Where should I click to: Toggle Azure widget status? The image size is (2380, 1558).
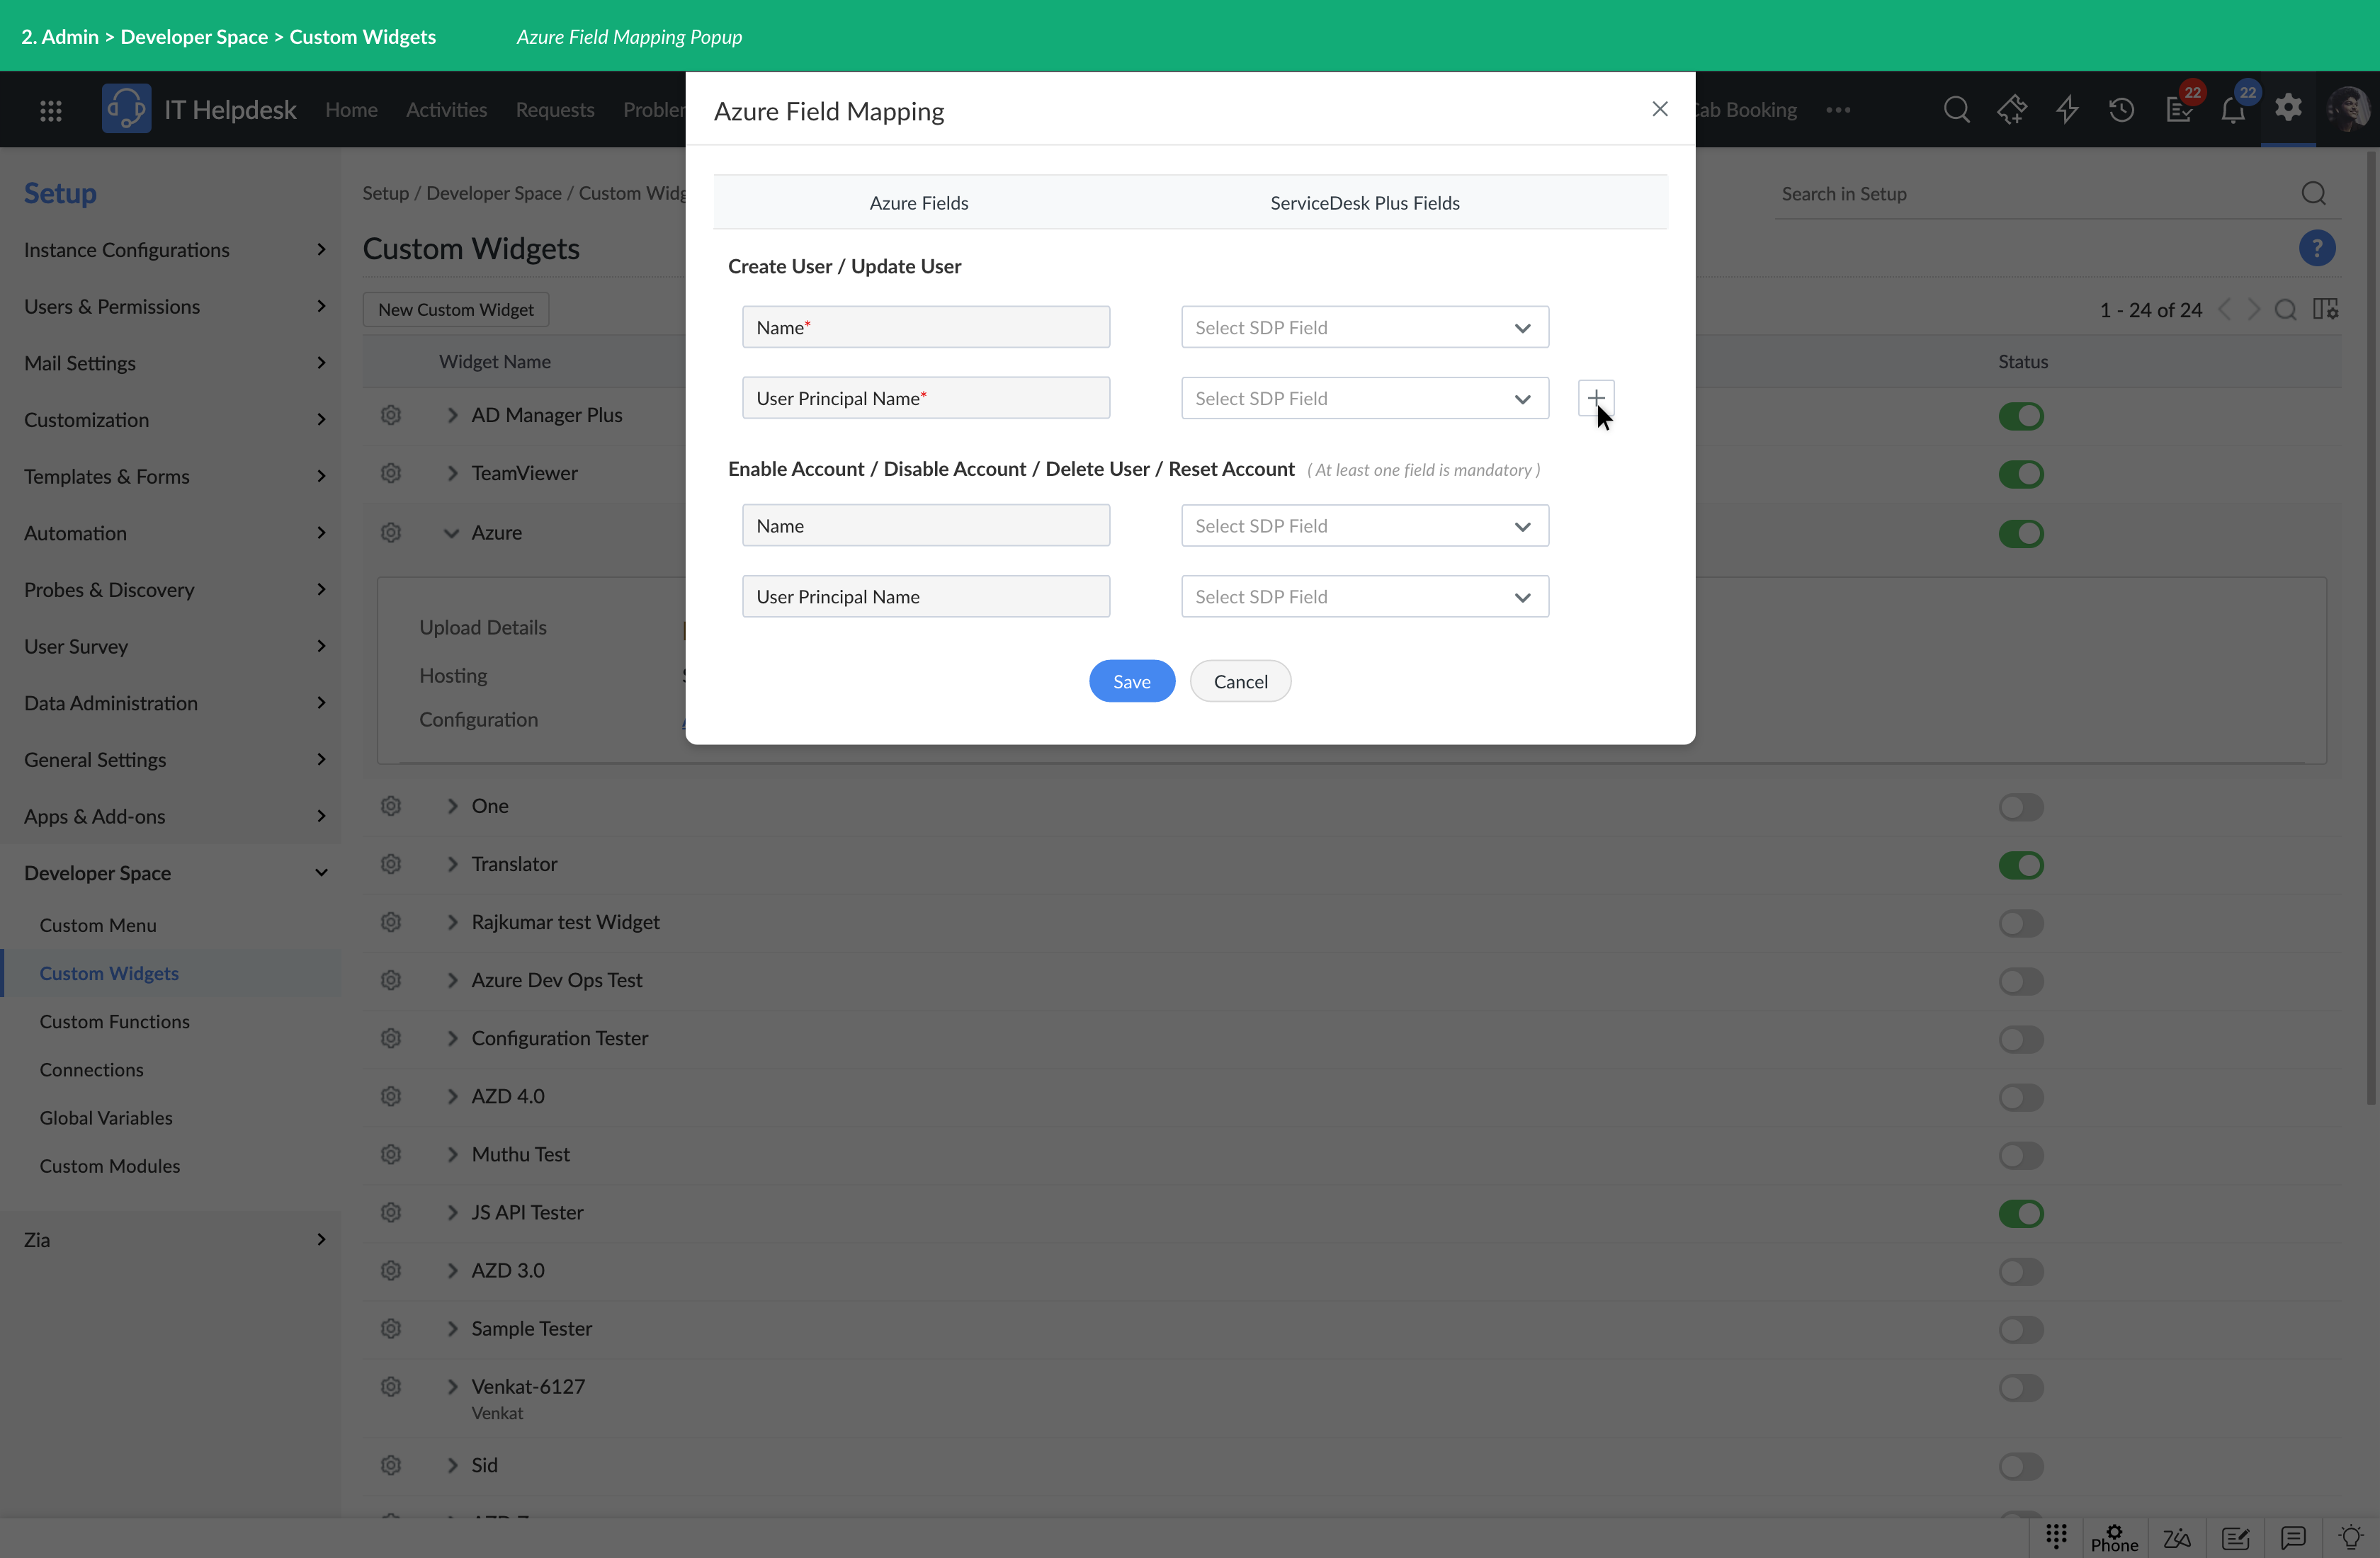click(x=2021, y=533)
